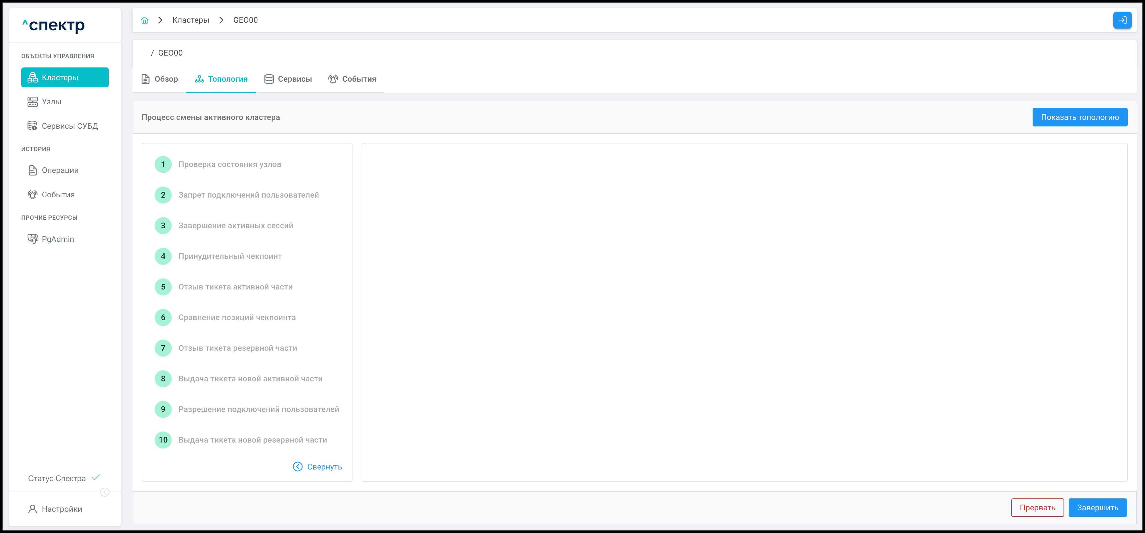Select step 1 Проверка состояния узлов
The height and width of the screenshot is (533, 1145).
click(x=229, y=165)
